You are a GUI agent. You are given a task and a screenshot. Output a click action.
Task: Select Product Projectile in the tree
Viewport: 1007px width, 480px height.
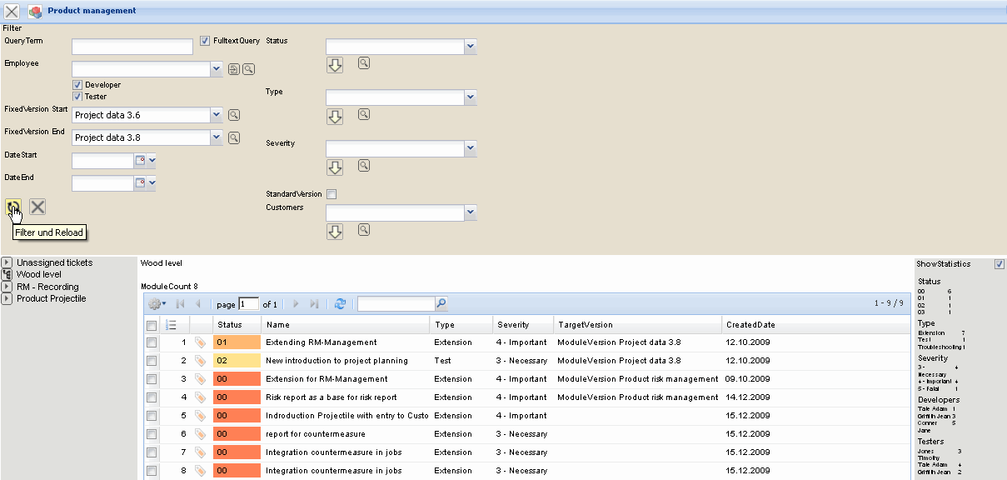point(51,298)
